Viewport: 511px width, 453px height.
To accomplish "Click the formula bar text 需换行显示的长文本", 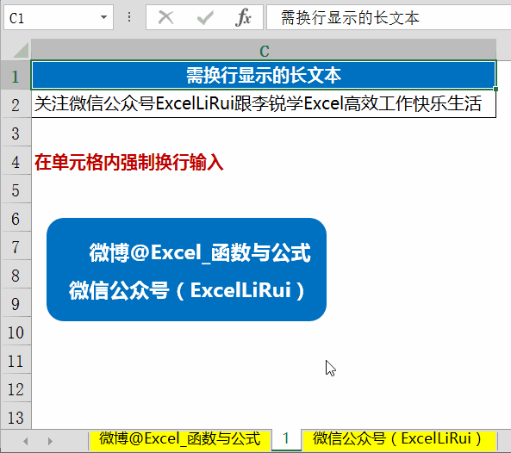I will (350, 17).
